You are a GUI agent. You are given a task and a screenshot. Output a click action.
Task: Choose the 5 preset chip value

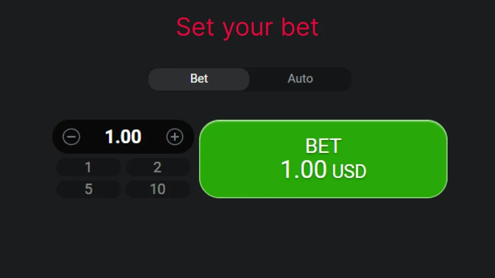click(88, 189)
